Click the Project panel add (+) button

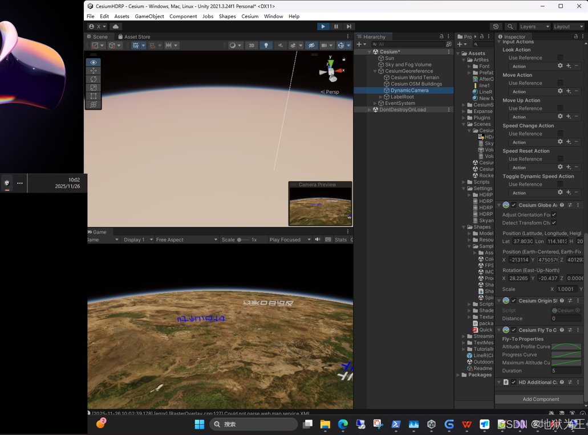(460, 44)
